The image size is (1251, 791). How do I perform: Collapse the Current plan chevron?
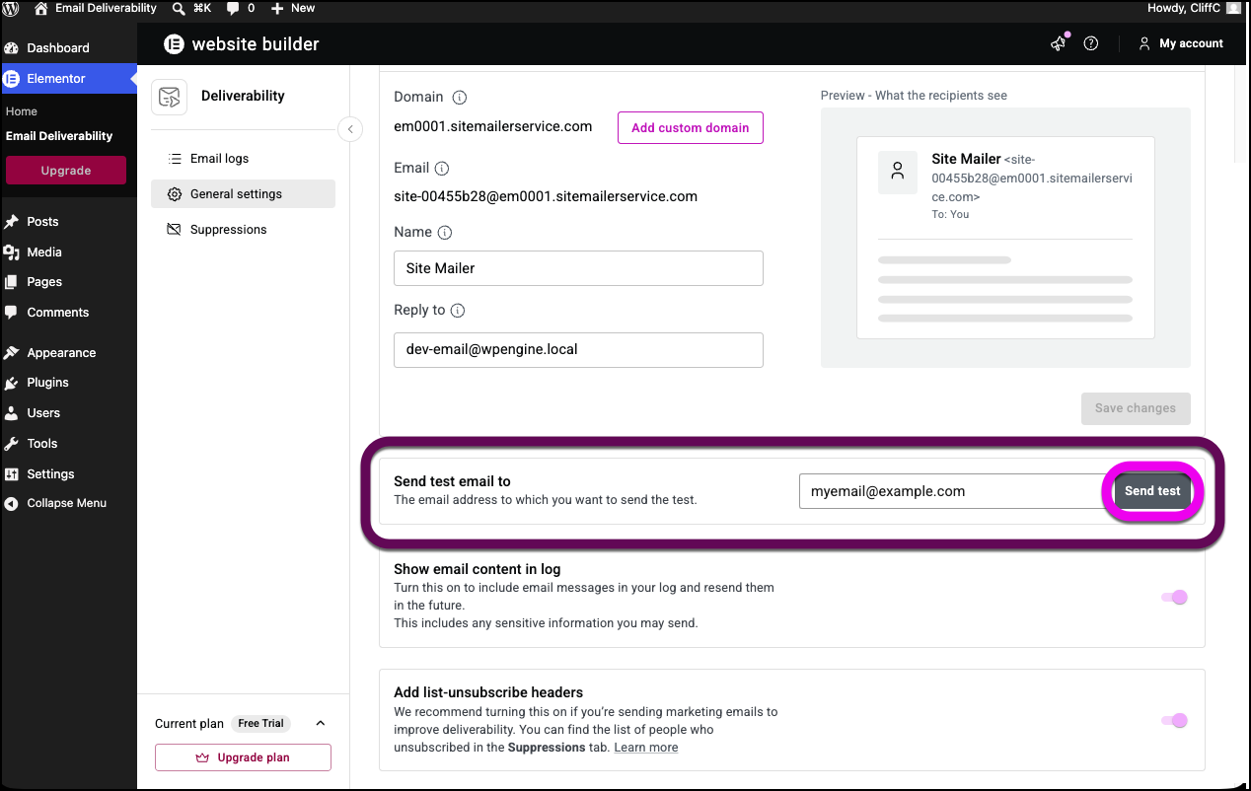coord(321,724)
